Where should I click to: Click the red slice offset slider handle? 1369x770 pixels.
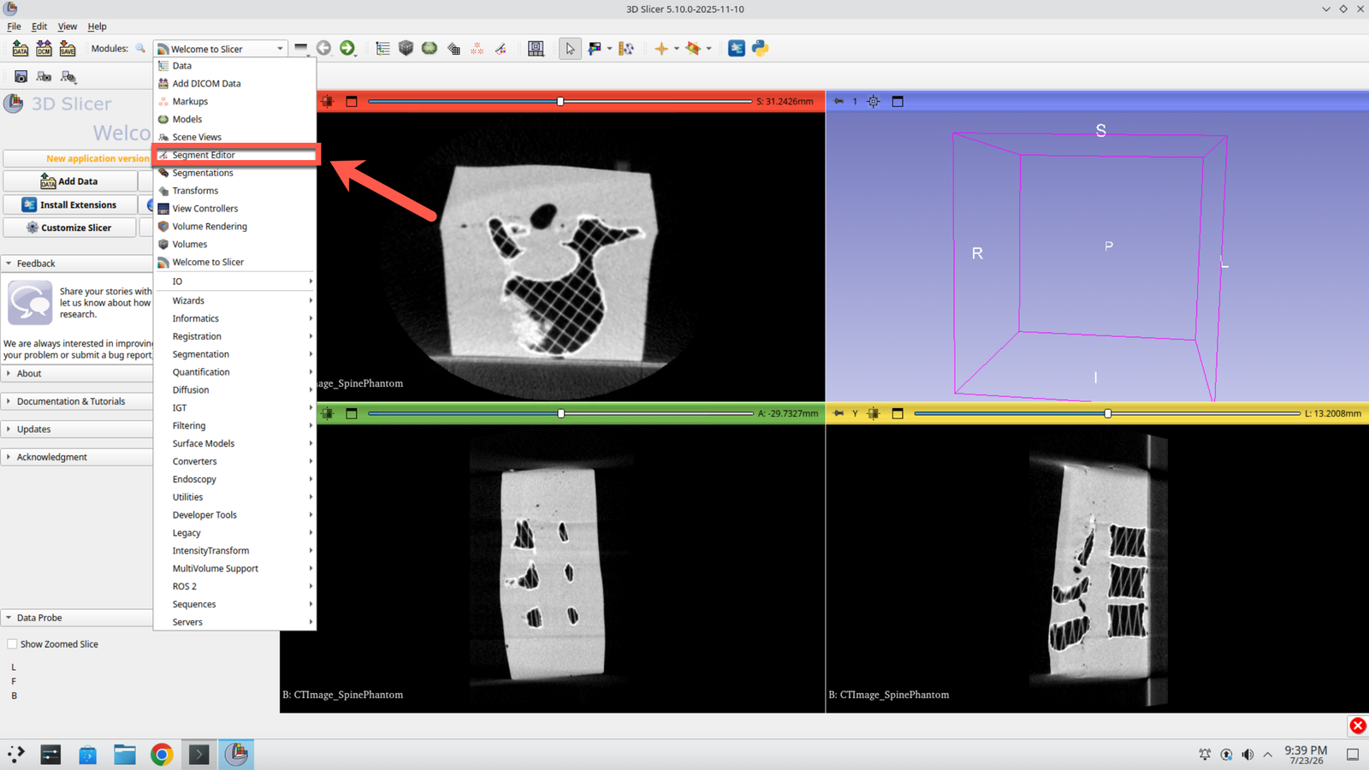560,101
